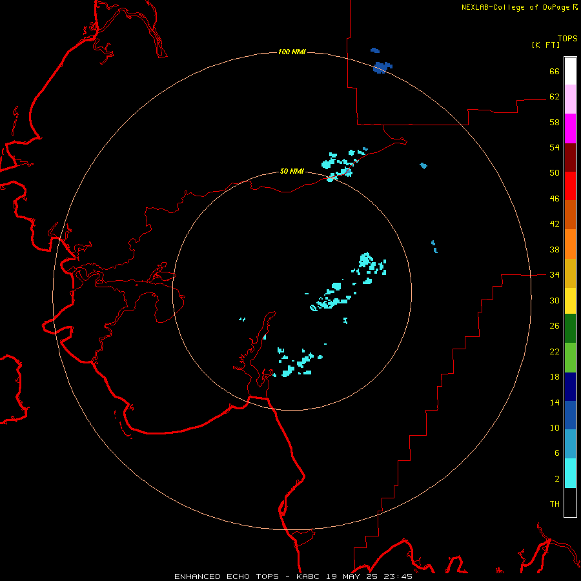Select the 58 legend value
Screen dimensions: 581x581
(555, 122)
